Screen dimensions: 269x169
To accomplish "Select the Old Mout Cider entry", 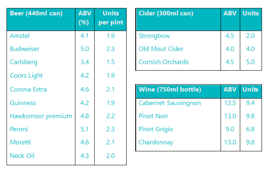I will tap(161, 49).
